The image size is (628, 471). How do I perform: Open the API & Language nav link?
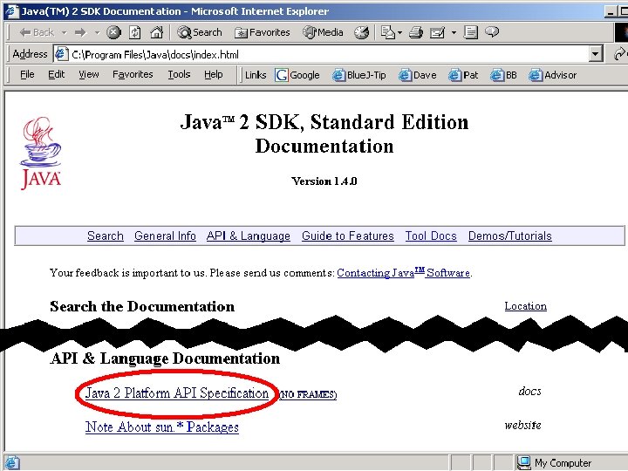tap(249, 235)
